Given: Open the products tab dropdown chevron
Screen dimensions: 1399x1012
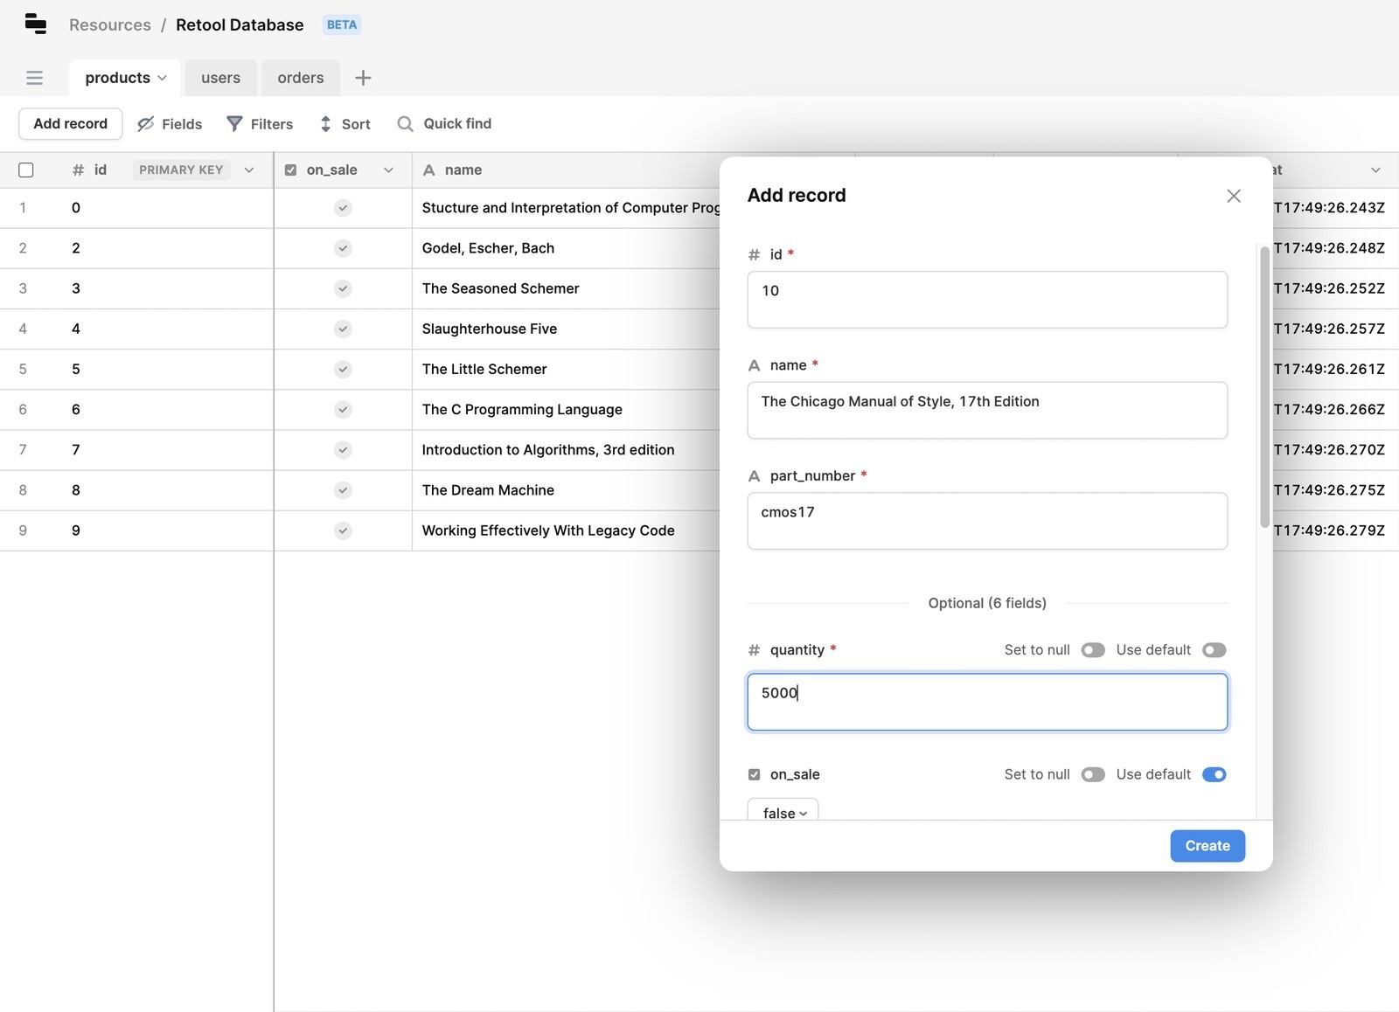Looking at the screenshot, I should click(x=162, y=79).
